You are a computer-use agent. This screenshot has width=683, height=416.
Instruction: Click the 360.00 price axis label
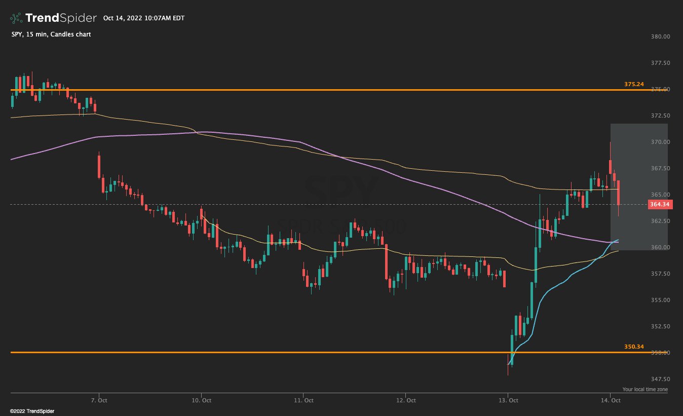pos(660,247)
